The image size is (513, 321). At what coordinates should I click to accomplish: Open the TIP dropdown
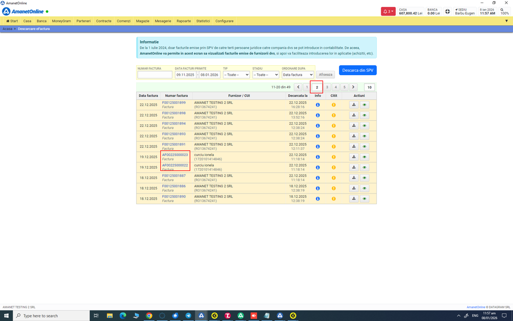point(236,75)
